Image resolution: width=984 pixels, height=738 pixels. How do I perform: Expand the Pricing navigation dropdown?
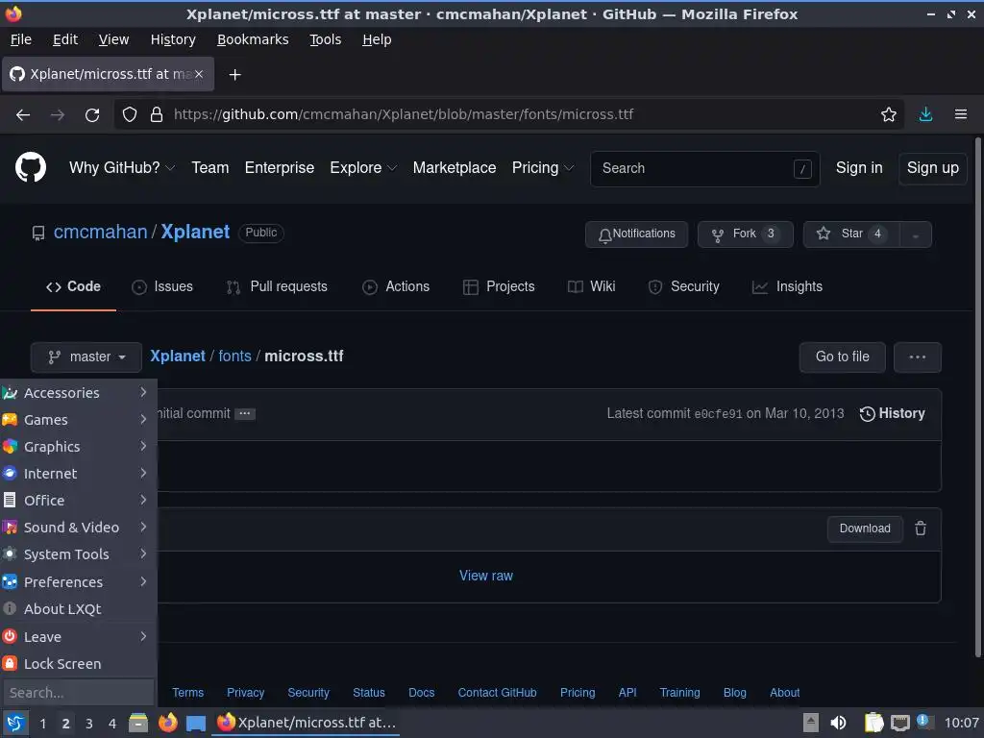tap(543, 167)
